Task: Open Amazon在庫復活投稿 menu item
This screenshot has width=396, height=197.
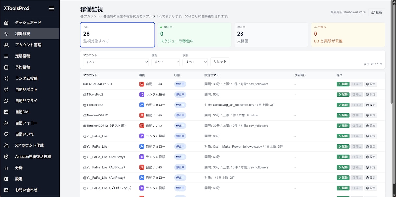Action: (x=30, y=157)
